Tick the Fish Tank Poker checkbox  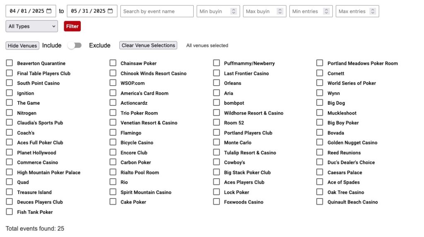pyautogui.click(x=9, y=212)
